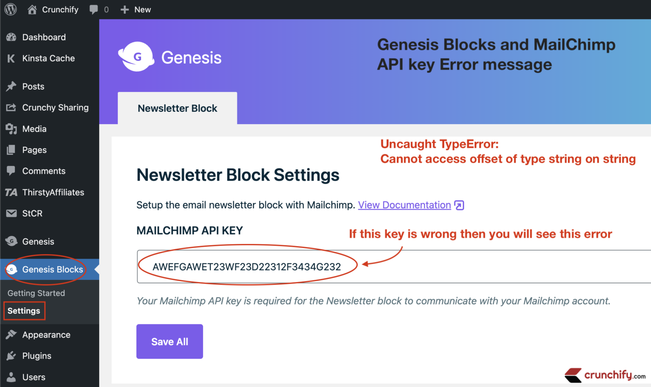Open Comments using the speech bubble icon
The image size is (651, 387).
(11, 171)
